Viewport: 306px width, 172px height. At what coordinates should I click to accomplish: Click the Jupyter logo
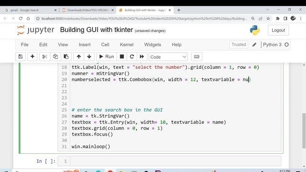tap(35, 30)
